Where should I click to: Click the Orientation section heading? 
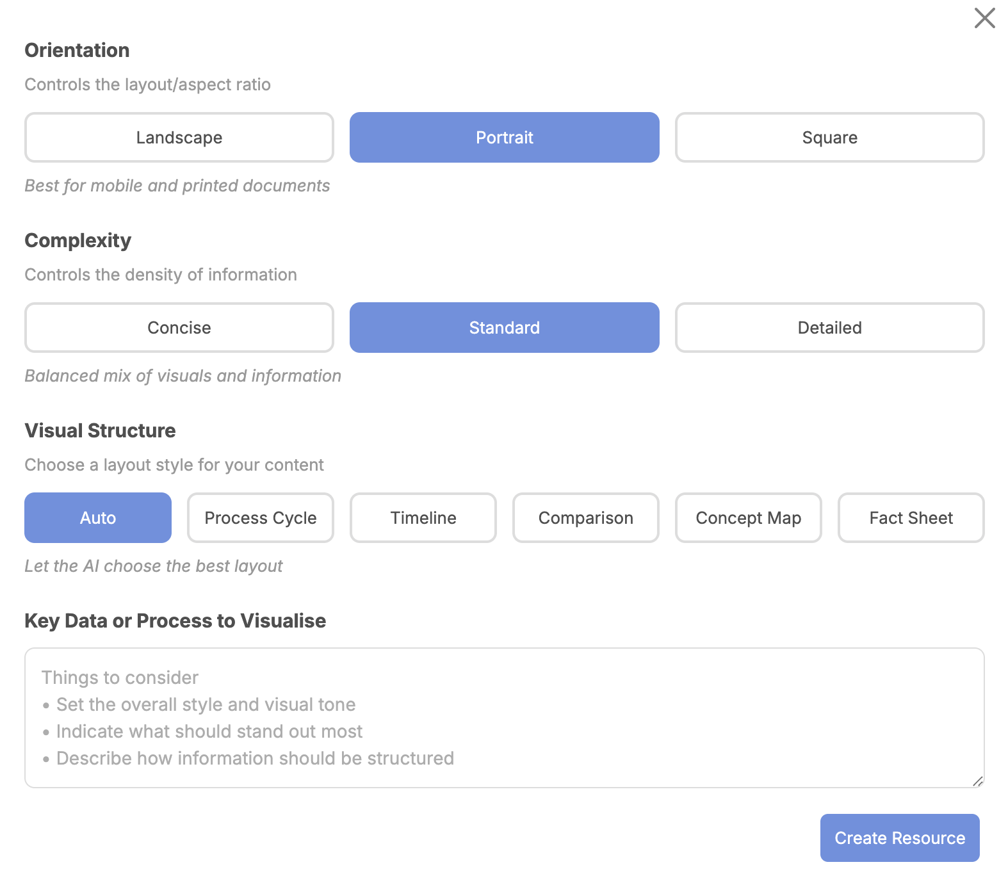coord(77,51)
